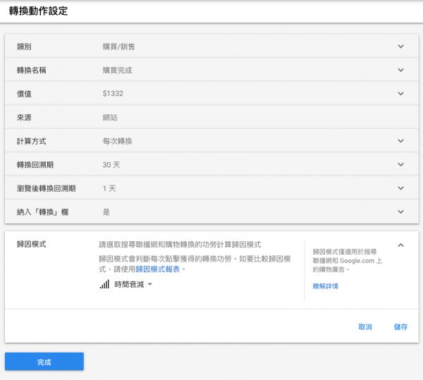Image resolution: width=423 pixels, height=380 pixels.
Task: Select the 購買/銷售 category value
Action: click(118, 47)
